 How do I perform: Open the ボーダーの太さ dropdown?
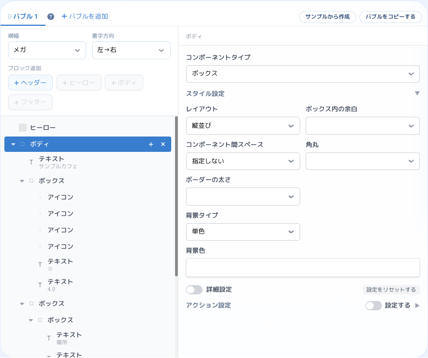[243, 197]
